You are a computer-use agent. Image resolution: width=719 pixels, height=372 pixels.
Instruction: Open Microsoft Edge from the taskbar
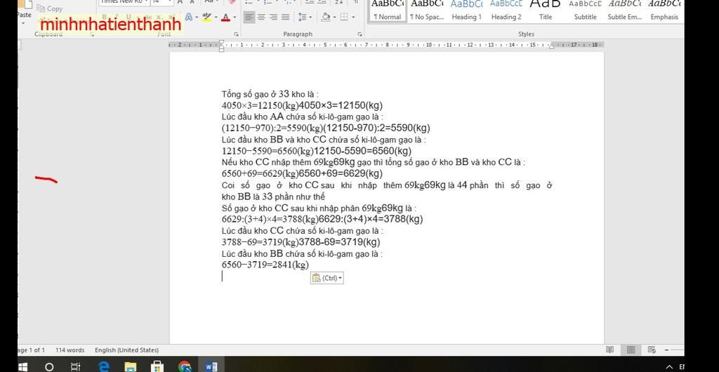point(104,366)
